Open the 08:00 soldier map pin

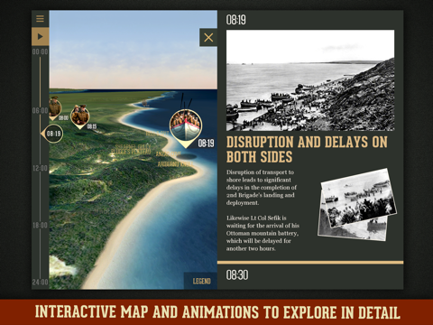tap(55, 107)
